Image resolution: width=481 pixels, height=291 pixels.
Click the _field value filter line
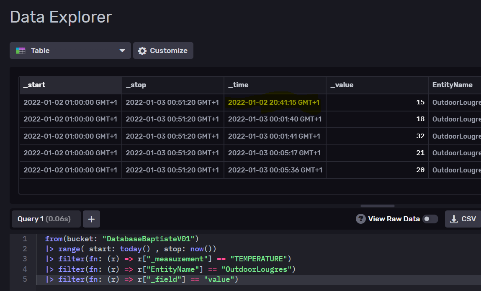pos(142,279)
